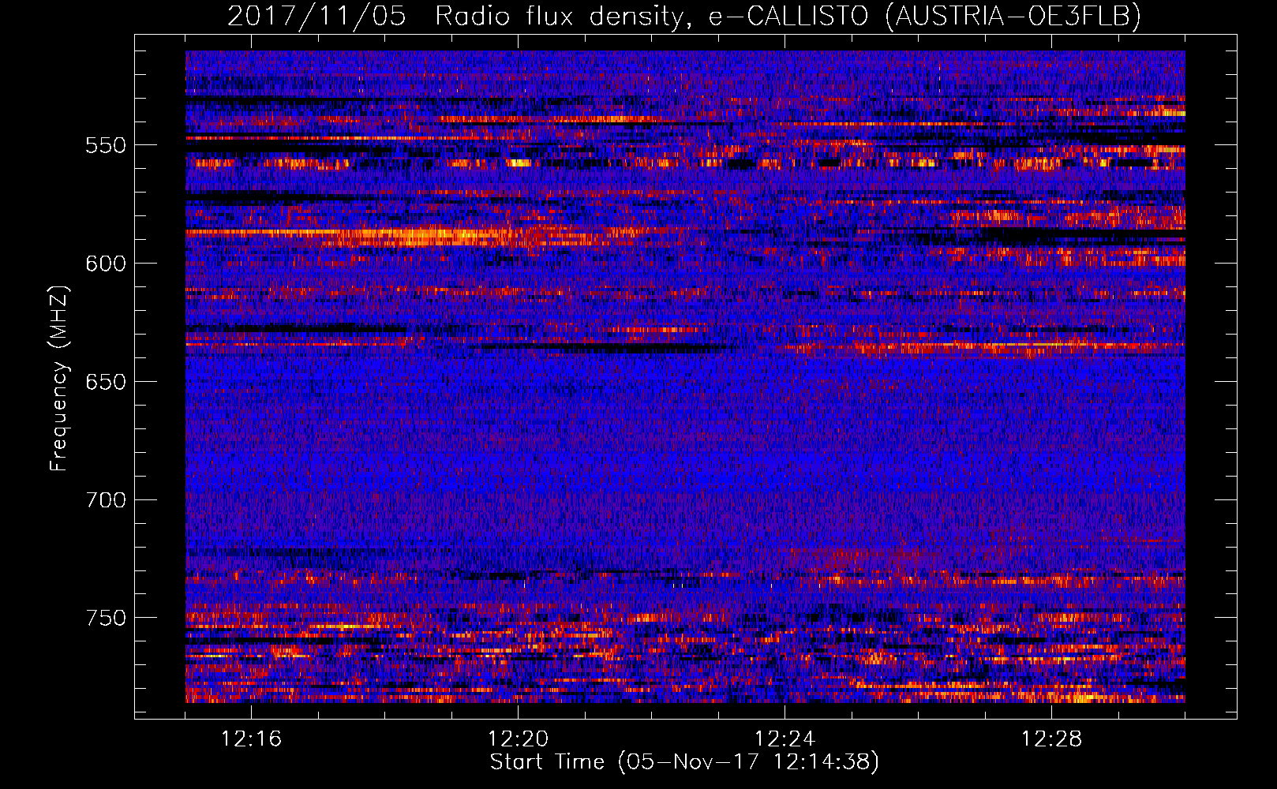Screen dimensions: 1277x789
Task: Click the plot title text at the top
Action: coord(684,16)
